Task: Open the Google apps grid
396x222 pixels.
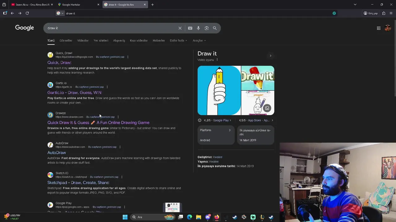Action: click(379, 28)
